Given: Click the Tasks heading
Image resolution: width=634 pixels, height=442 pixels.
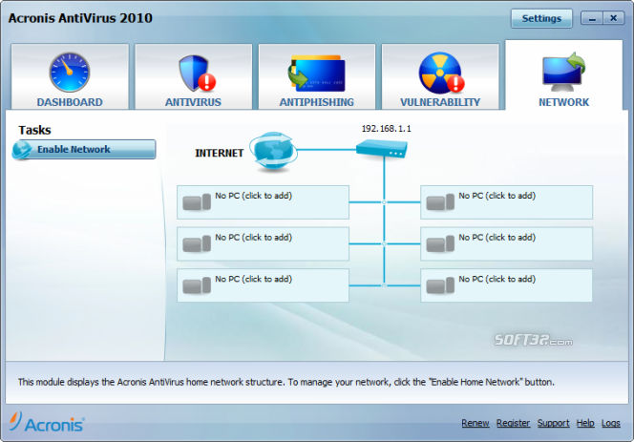Looking at the screenshot, I should pos(34,130).
